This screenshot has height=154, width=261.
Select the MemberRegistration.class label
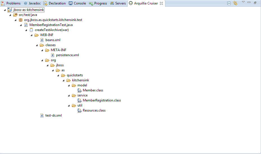point(102,100)
